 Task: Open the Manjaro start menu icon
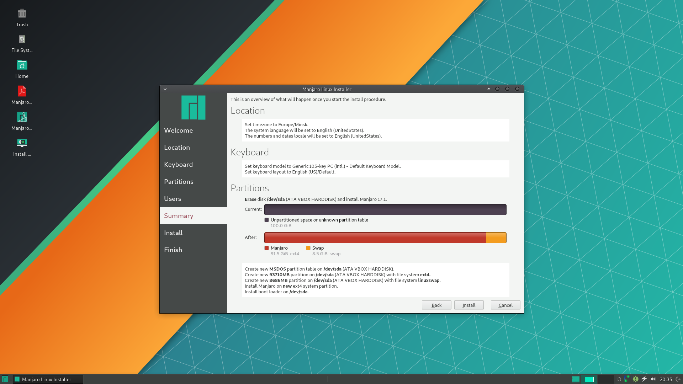(x=5, y=379)
